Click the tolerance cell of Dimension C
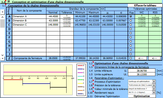Viewport: 163px width, 98px height. pyautogui.click(x=67, y=25)
